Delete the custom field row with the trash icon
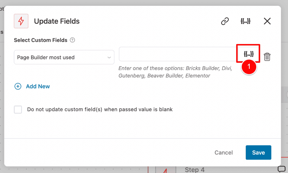Viewport: 288px width, 173px height. (x=267, y=56)
